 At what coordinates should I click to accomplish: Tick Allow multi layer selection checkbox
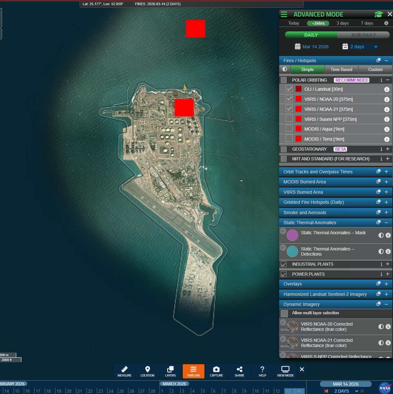coord(284,313)
